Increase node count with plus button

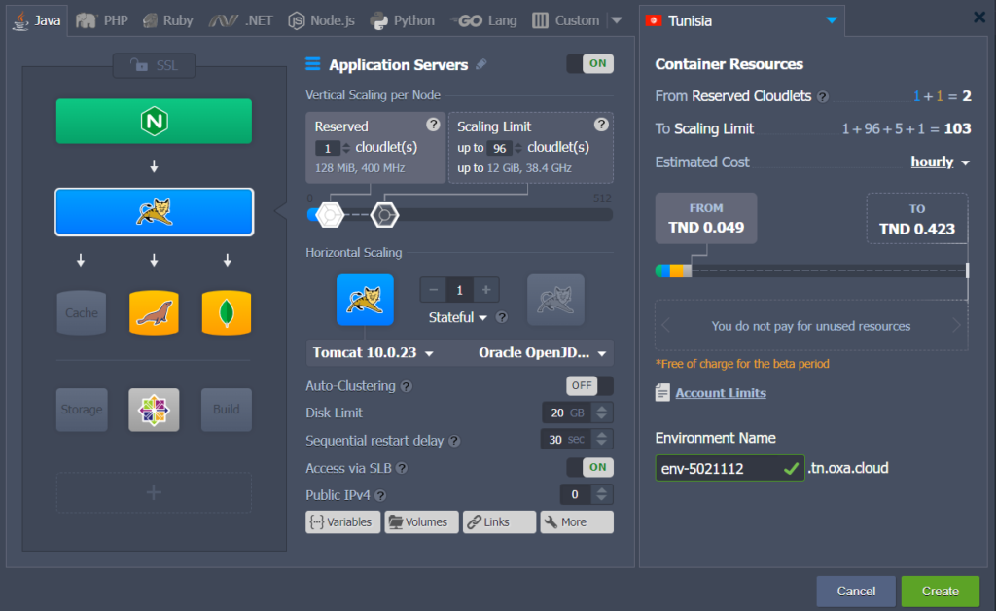pos(486,290)
